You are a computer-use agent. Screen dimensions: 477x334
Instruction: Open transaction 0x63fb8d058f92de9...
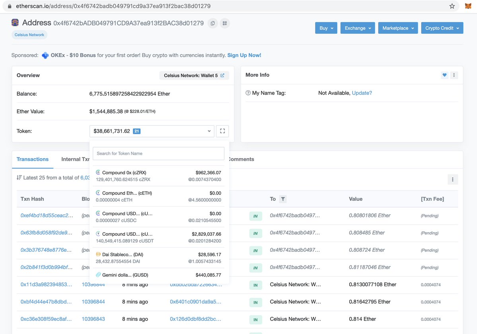46,233
